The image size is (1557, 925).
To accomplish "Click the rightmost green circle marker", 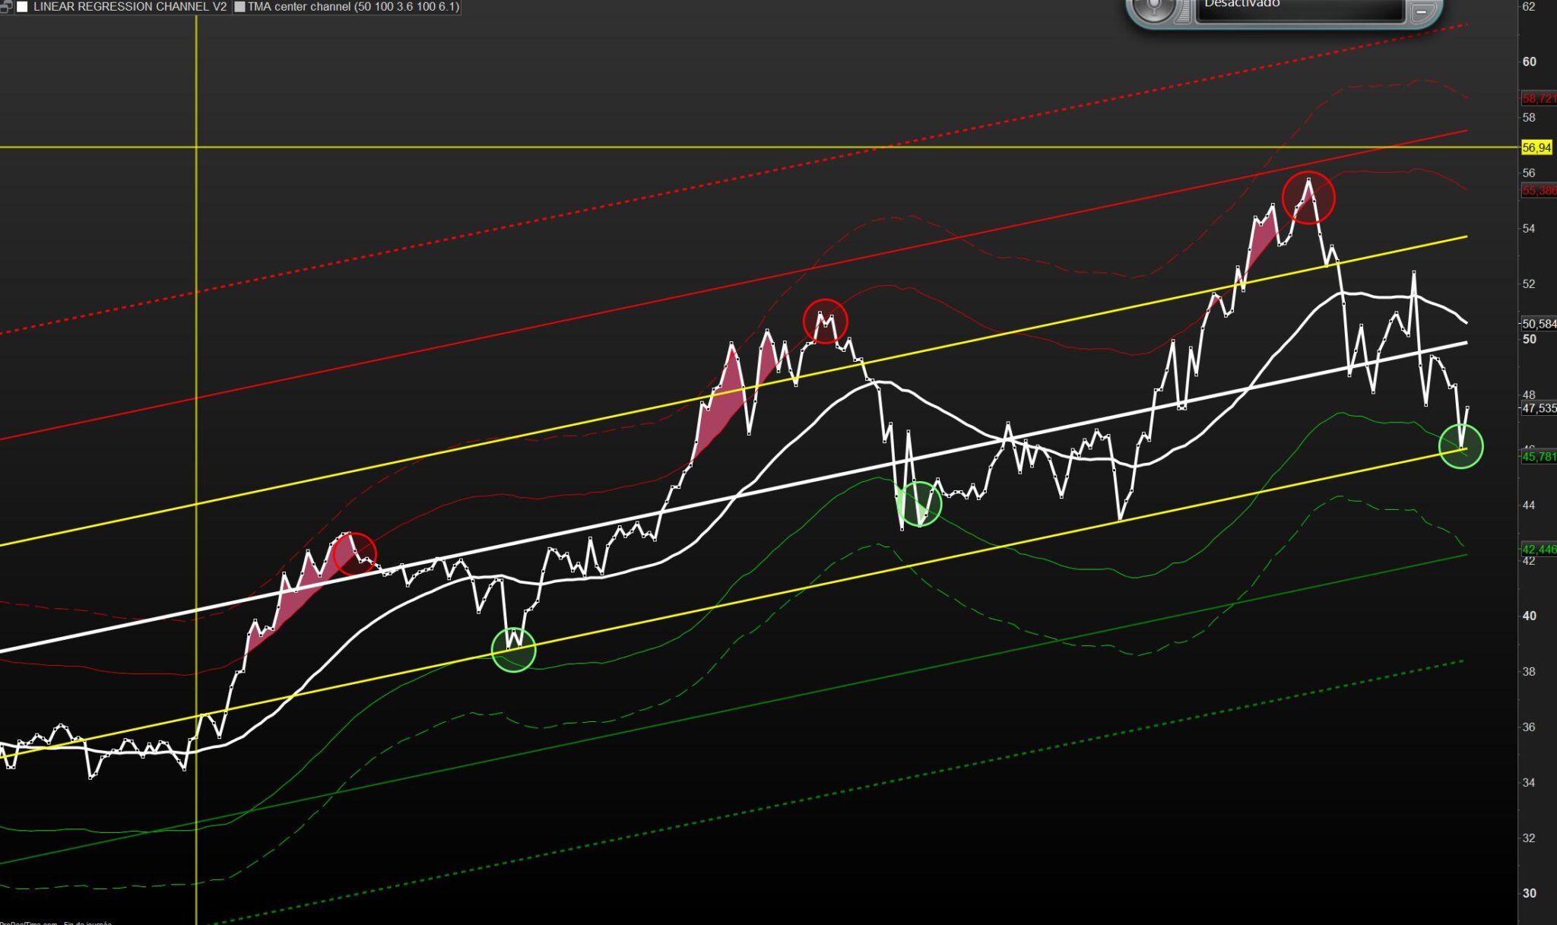I will pos(1460,446).
